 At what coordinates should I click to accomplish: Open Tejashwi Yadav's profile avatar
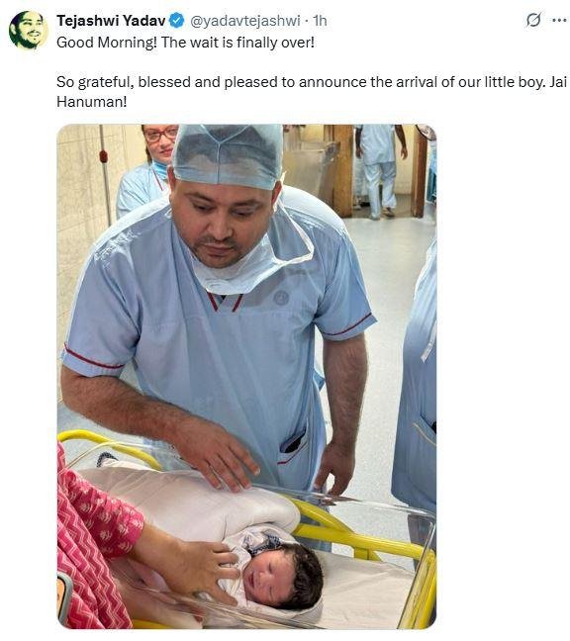tap(29, 30)
